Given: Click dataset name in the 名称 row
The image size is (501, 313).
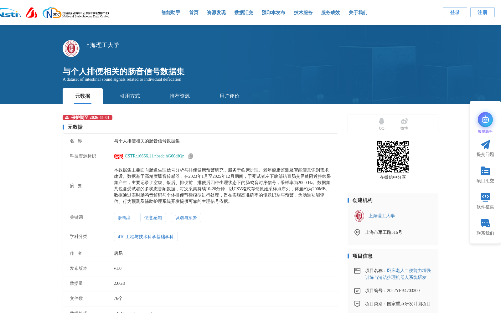Looking at the screenshot, I should [x=147, y=141].
